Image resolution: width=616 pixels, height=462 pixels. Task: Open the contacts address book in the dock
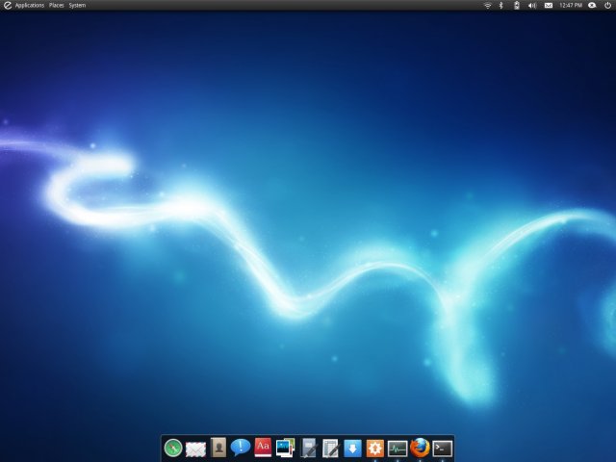(218, 448)
